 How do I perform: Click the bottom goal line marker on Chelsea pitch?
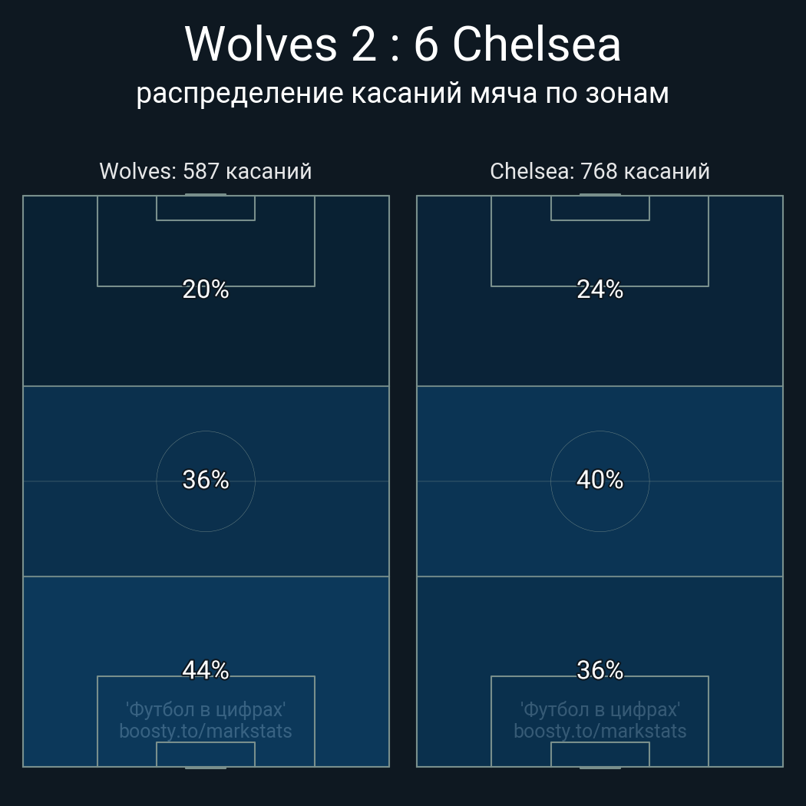(x=600, y=767)
